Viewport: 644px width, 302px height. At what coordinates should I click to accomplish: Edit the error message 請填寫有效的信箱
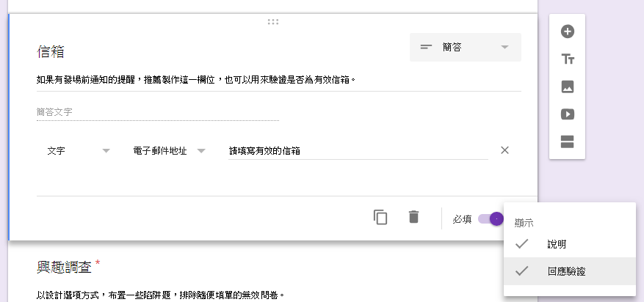click(358, 151)
